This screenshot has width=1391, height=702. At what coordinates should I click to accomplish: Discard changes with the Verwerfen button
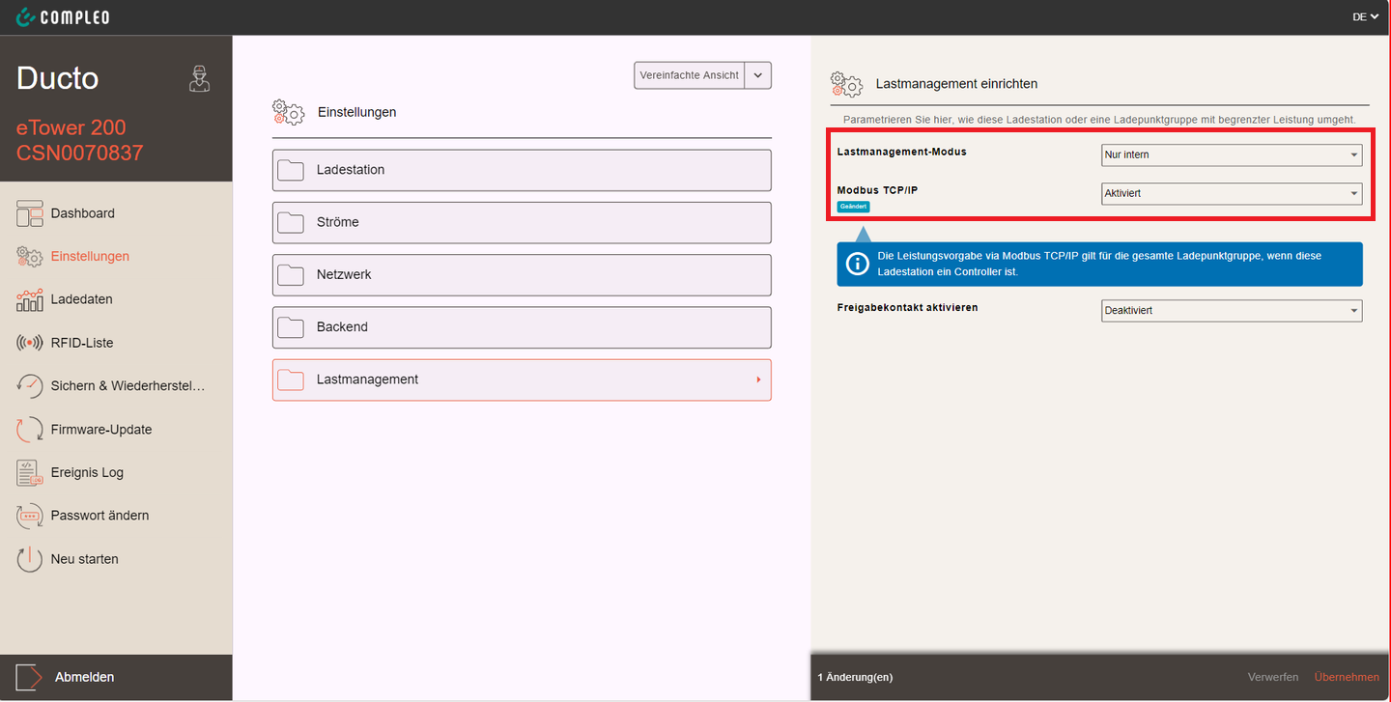point(1272,677)
